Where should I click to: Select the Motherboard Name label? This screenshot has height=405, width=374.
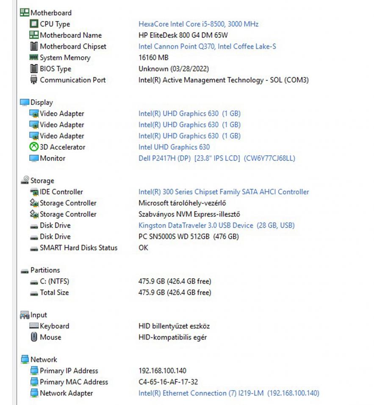pyautogui.click(x=71, y=35)
